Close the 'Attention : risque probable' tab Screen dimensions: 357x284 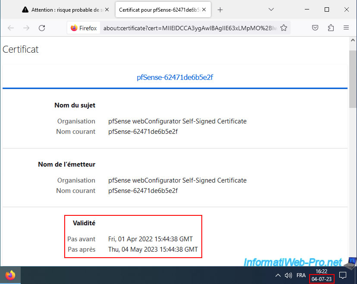pos(107,9)
